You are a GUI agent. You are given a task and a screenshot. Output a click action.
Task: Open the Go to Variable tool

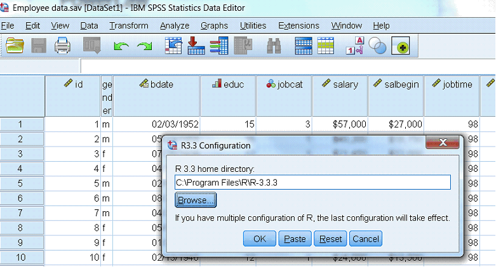(196, 46)
